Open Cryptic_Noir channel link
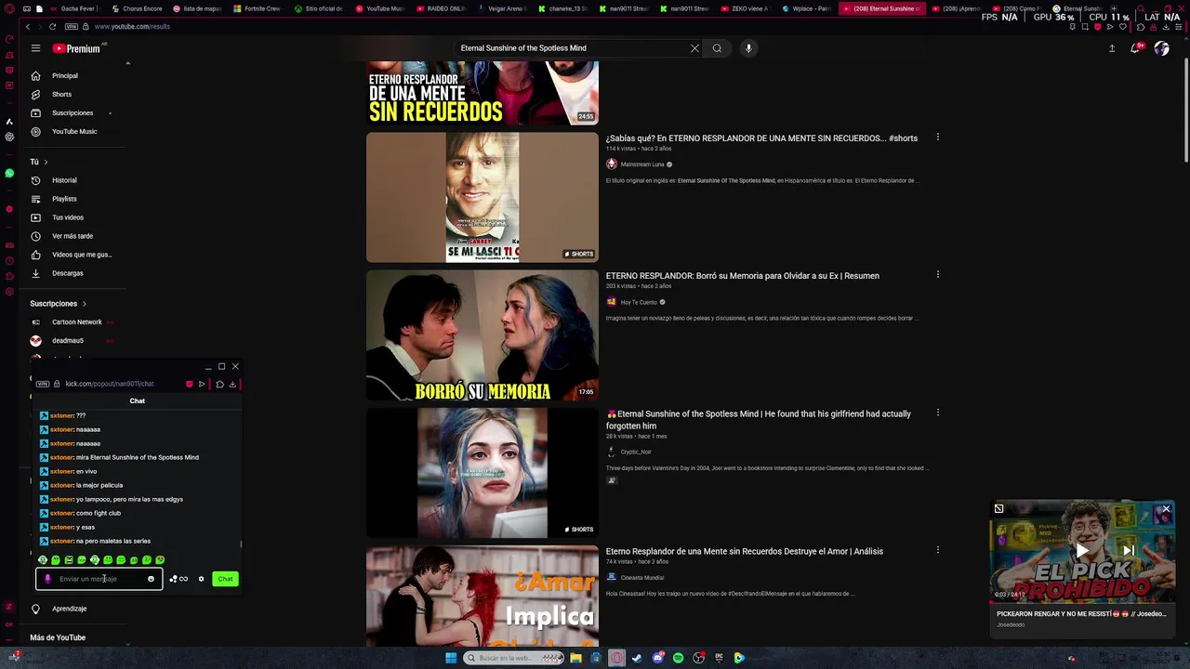The width and height of the screenshot is (1190, 669). click(x=636, y=452)
